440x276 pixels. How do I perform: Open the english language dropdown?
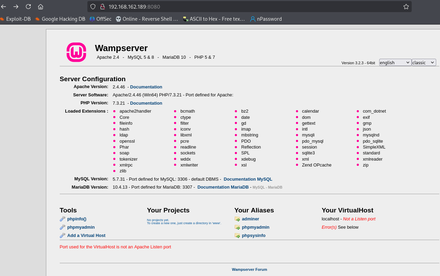(395, 63)
